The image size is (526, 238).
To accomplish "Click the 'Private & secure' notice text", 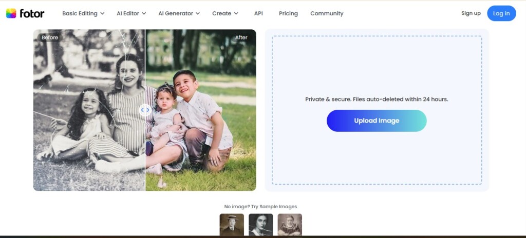I will 377,99.
